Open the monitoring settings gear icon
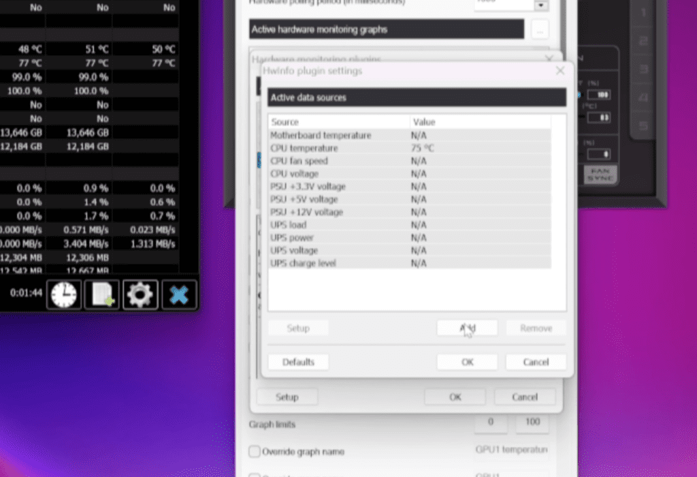Image resolution: width=697 pixels, height=477 pixels. point(140,294)
